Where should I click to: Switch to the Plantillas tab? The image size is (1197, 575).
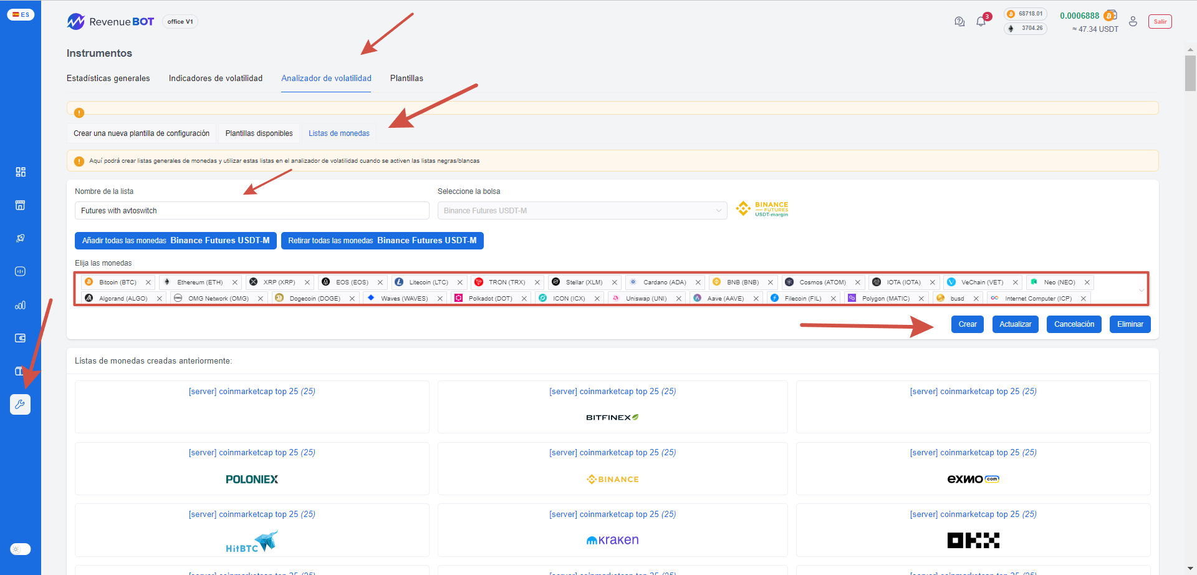[x=406, y=79]
